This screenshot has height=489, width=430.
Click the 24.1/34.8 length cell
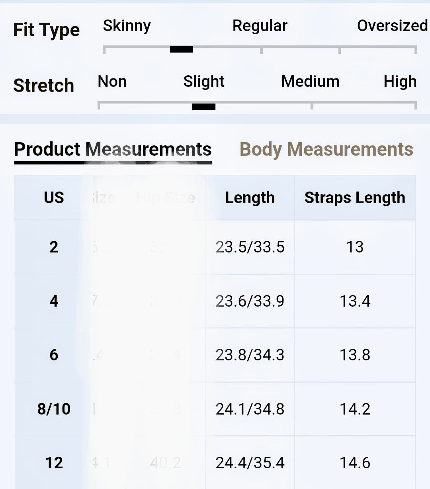point(250,409)
